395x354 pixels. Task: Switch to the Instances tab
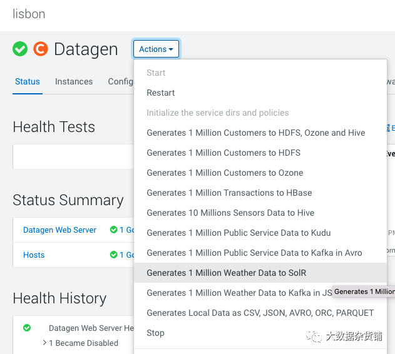point(74,81)
